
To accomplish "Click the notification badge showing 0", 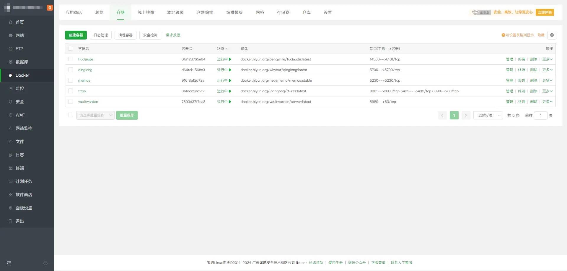I will [50, 8].
